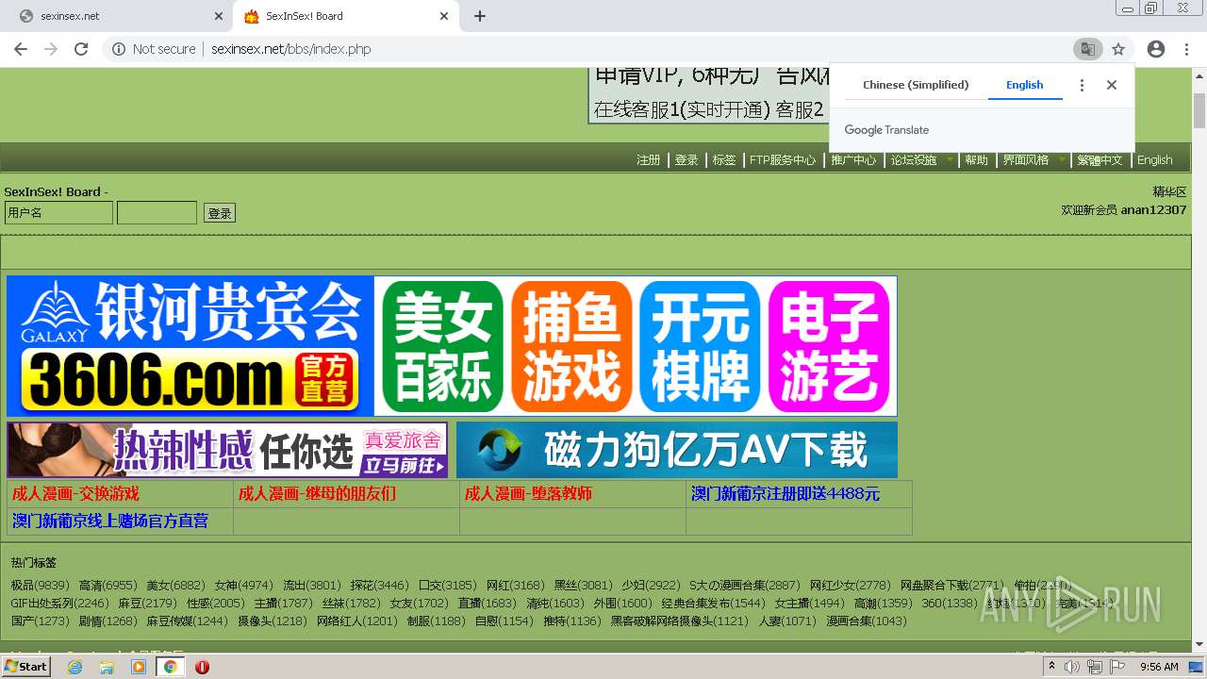Click the password input field
Screen dimensions: 1207x679
(157, 213)
